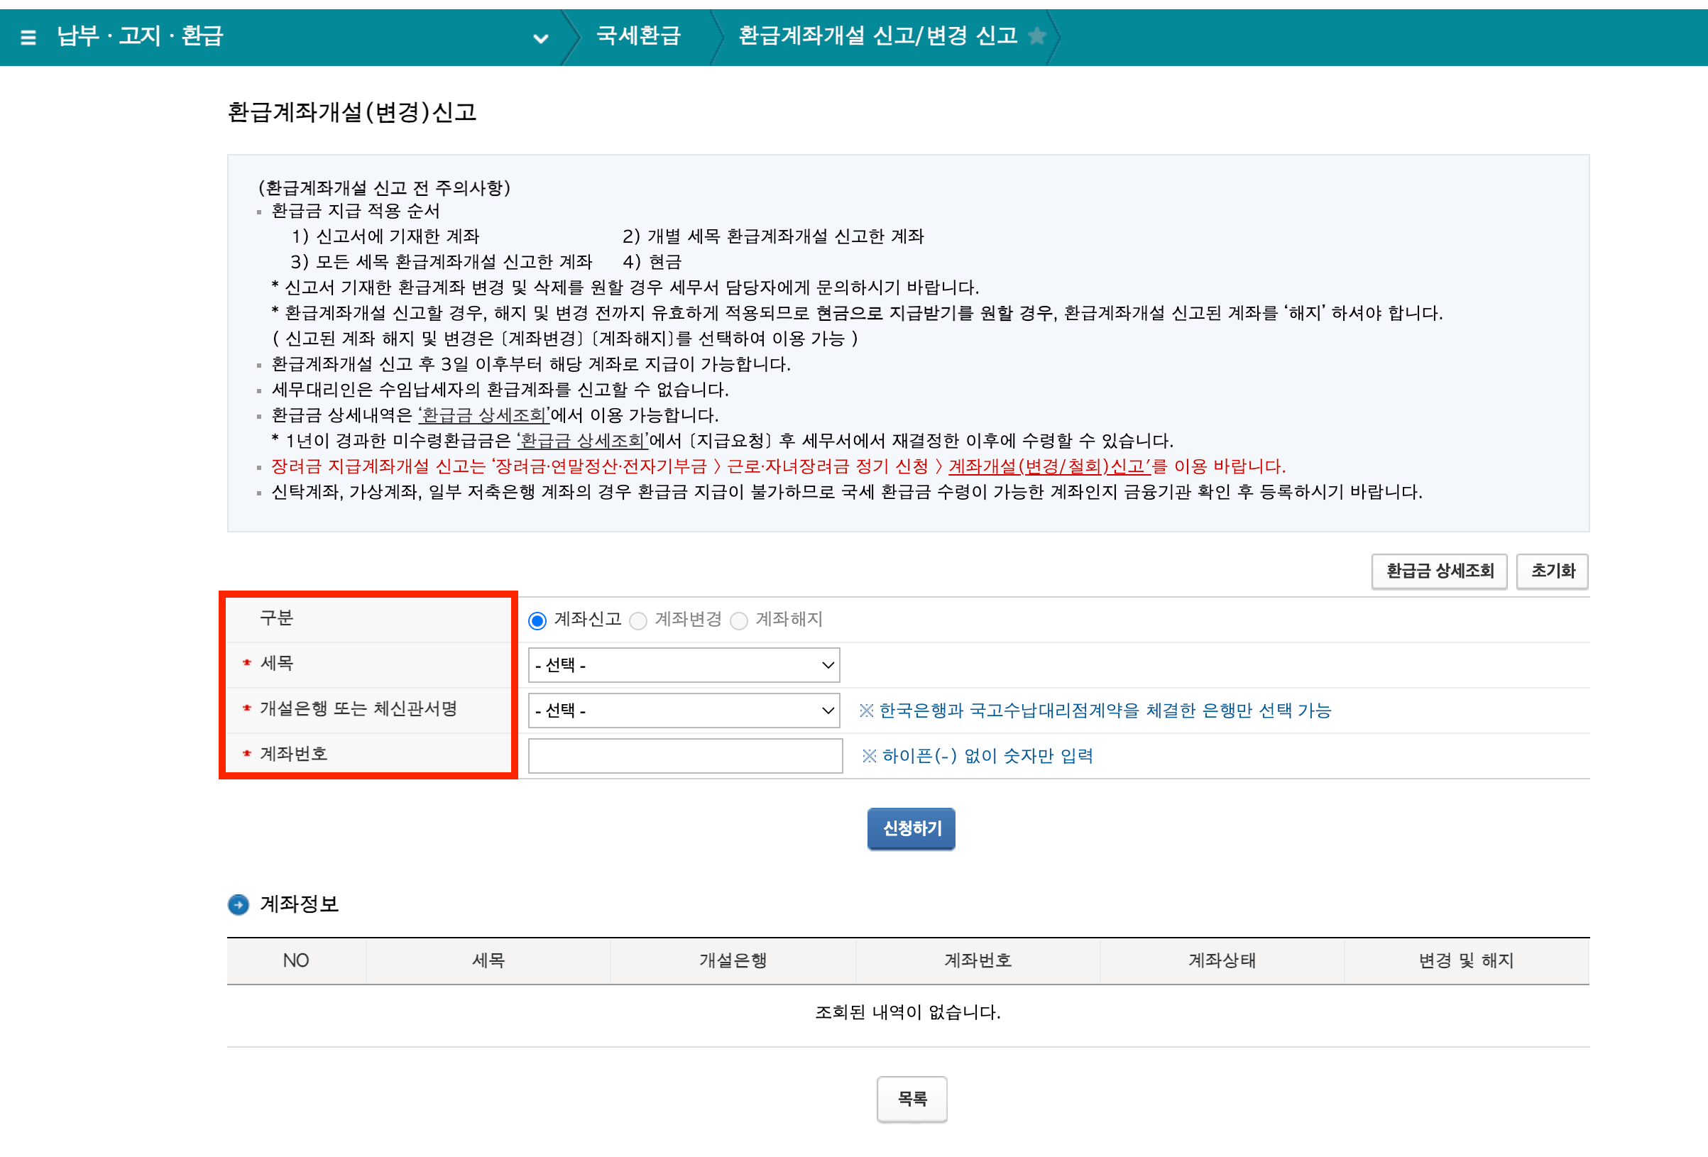Screen dimensions: 1708x1157
Task: Reset the form with 초기화 button
Action: click(x=1553, y=571)
